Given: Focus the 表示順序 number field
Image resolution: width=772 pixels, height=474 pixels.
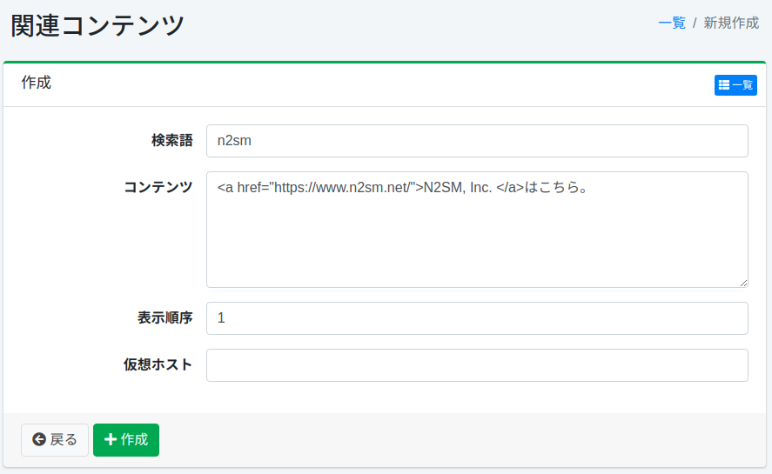Looking at the screenshot, I should 477,318.
